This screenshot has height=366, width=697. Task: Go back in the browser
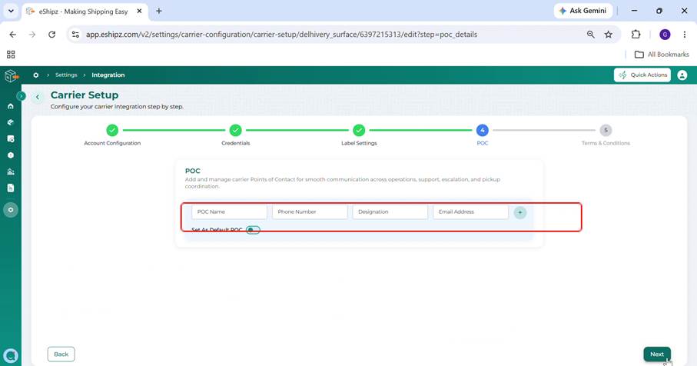tap(13, 35)
